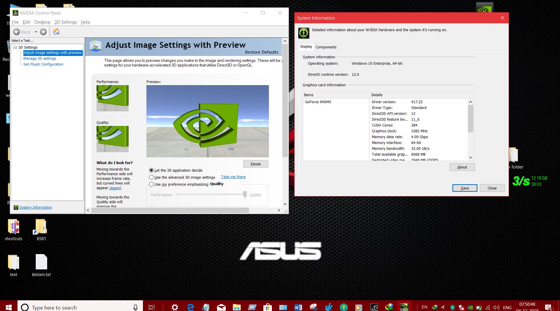The image size is (560, 311).
Task: Switch to the Display tab in System Information
Action: pyautogui.click(x=306, y=47)
